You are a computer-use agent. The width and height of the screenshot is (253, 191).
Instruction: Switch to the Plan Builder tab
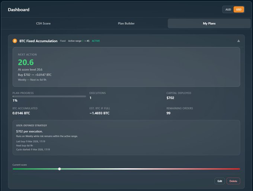click(126, 24)
